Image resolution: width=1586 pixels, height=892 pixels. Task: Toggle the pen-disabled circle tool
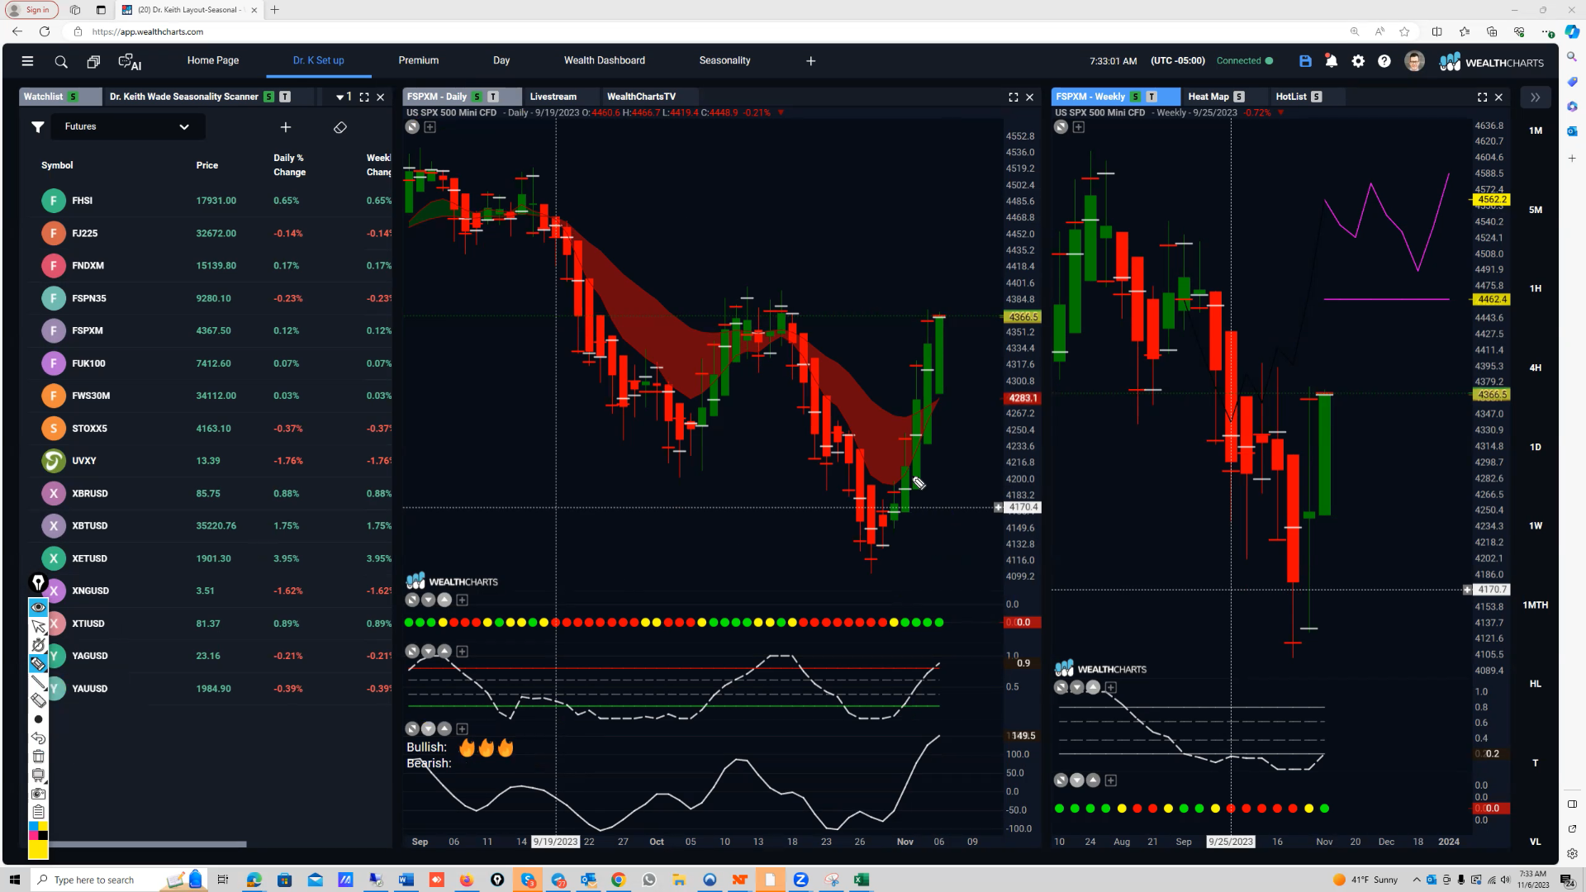[x=38, y=645]
